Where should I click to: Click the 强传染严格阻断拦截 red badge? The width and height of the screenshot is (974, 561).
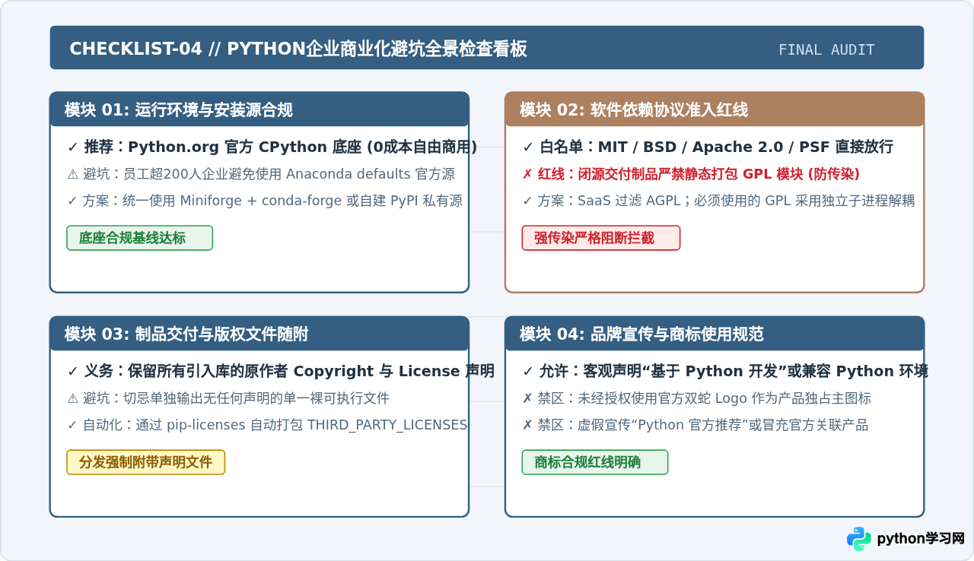601,238
